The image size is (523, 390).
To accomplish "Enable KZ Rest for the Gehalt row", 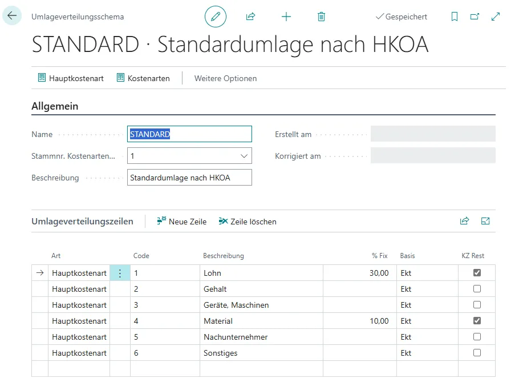I will 477,288.
